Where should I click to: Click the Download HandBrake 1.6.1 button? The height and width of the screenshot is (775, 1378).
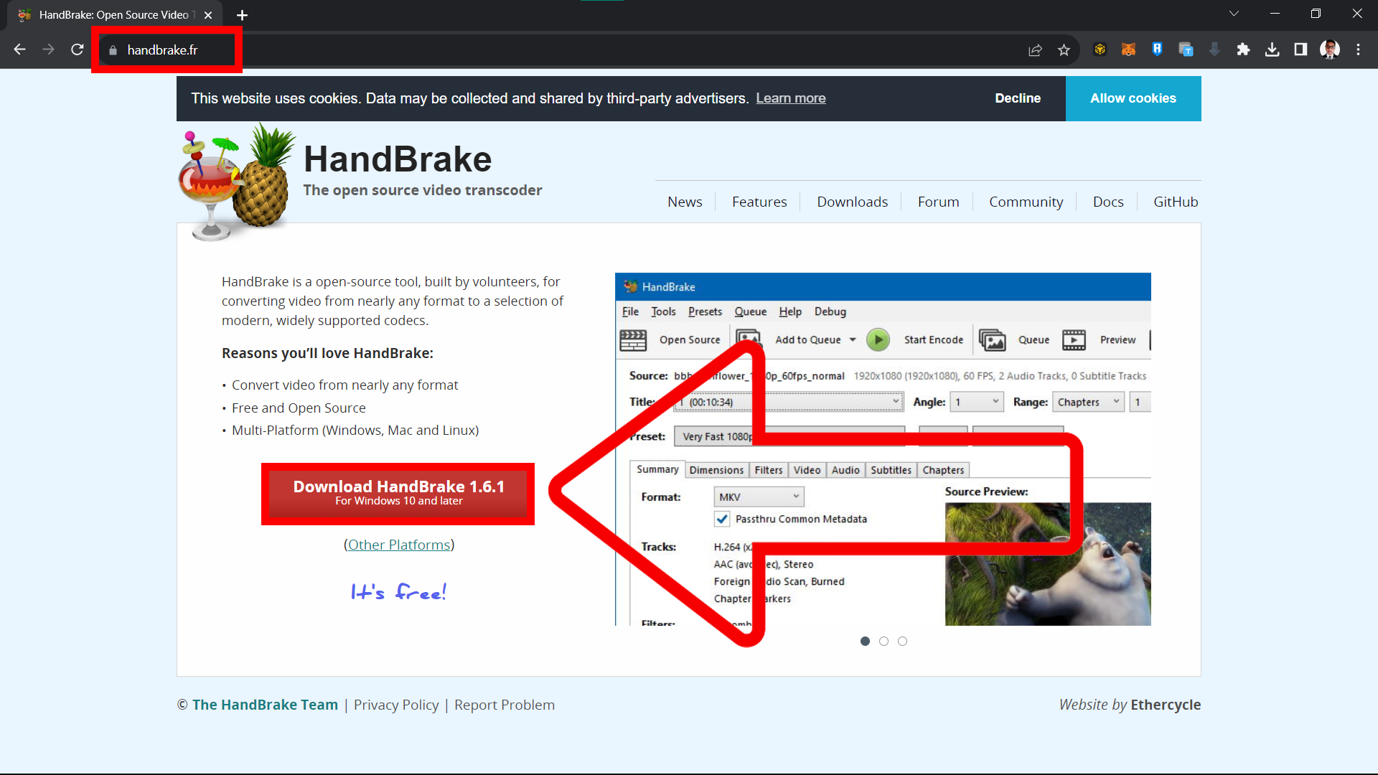(x=398, y=492)
